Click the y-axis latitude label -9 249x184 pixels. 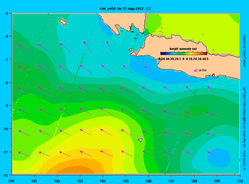(6, 106)
